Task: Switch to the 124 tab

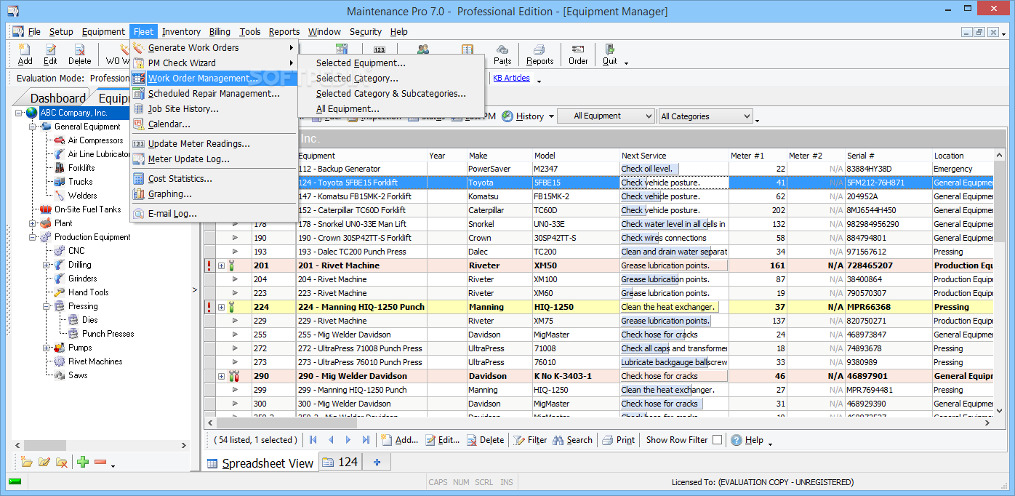Action: coord(340,462)
